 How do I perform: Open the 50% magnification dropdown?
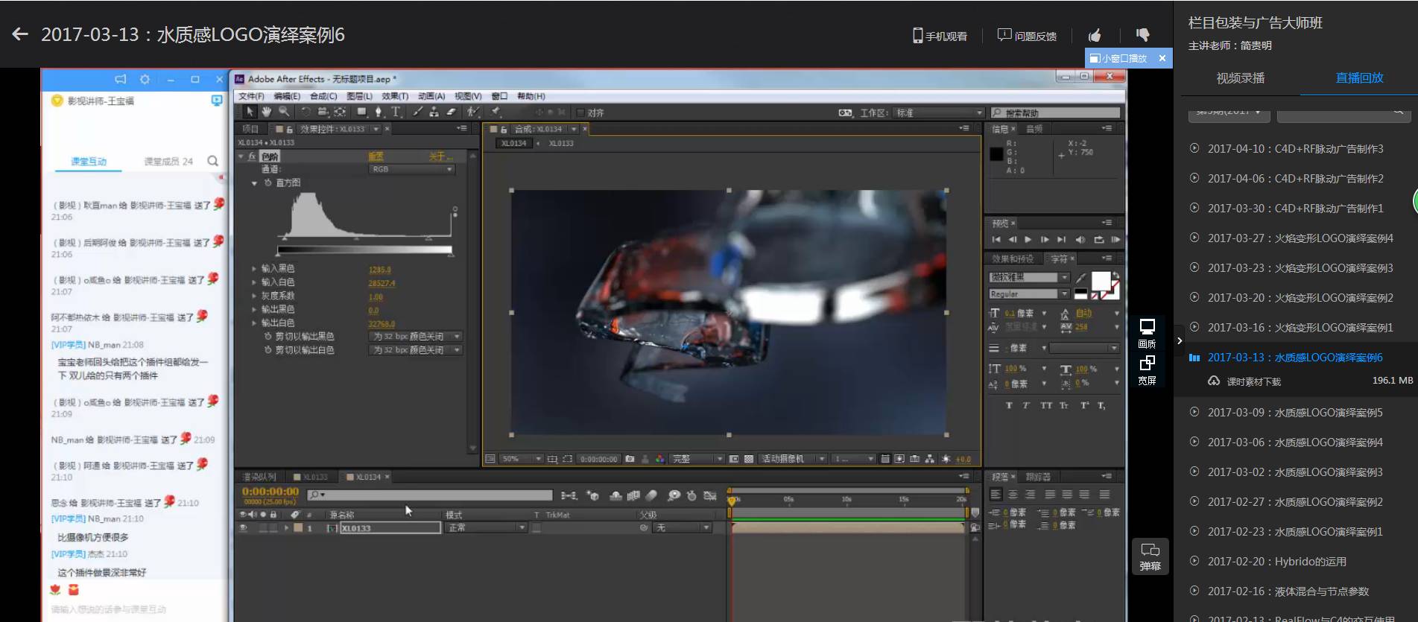click(x=520, y=459)
